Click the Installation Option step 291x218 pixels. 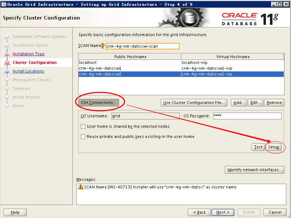[30, 45]
